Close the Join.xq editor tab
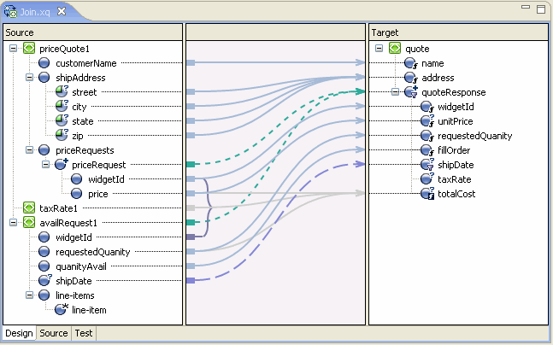This screenshot has width=553, height=345. [62, 11]
